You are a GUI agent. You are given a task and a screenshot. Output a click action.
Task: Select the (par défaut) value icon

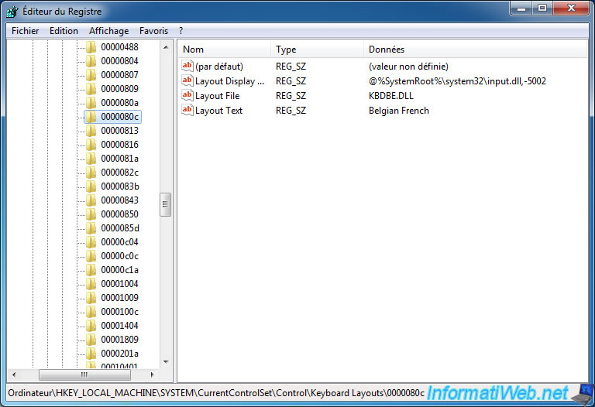(x=187, y=67)
